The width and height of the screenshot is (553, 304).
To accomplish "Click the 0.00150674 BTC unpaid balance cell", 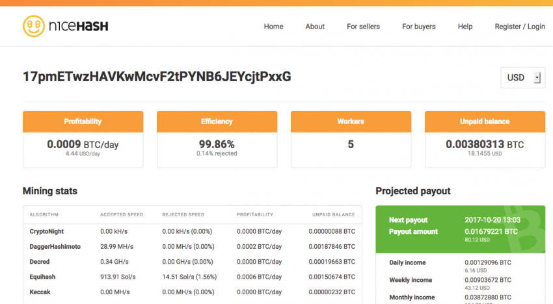I will [x=332, y=277].
